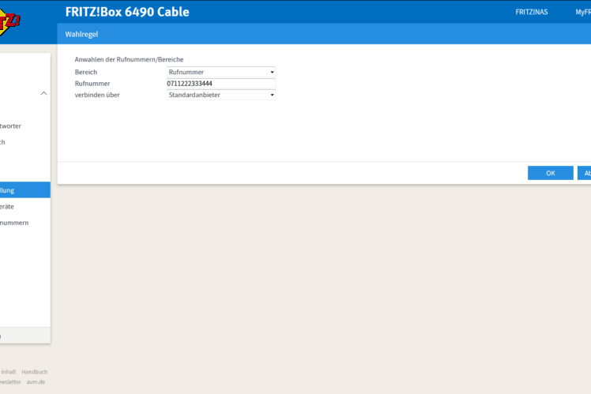
Task: Click the 'verbinden über' label
Action: (97, 95)
